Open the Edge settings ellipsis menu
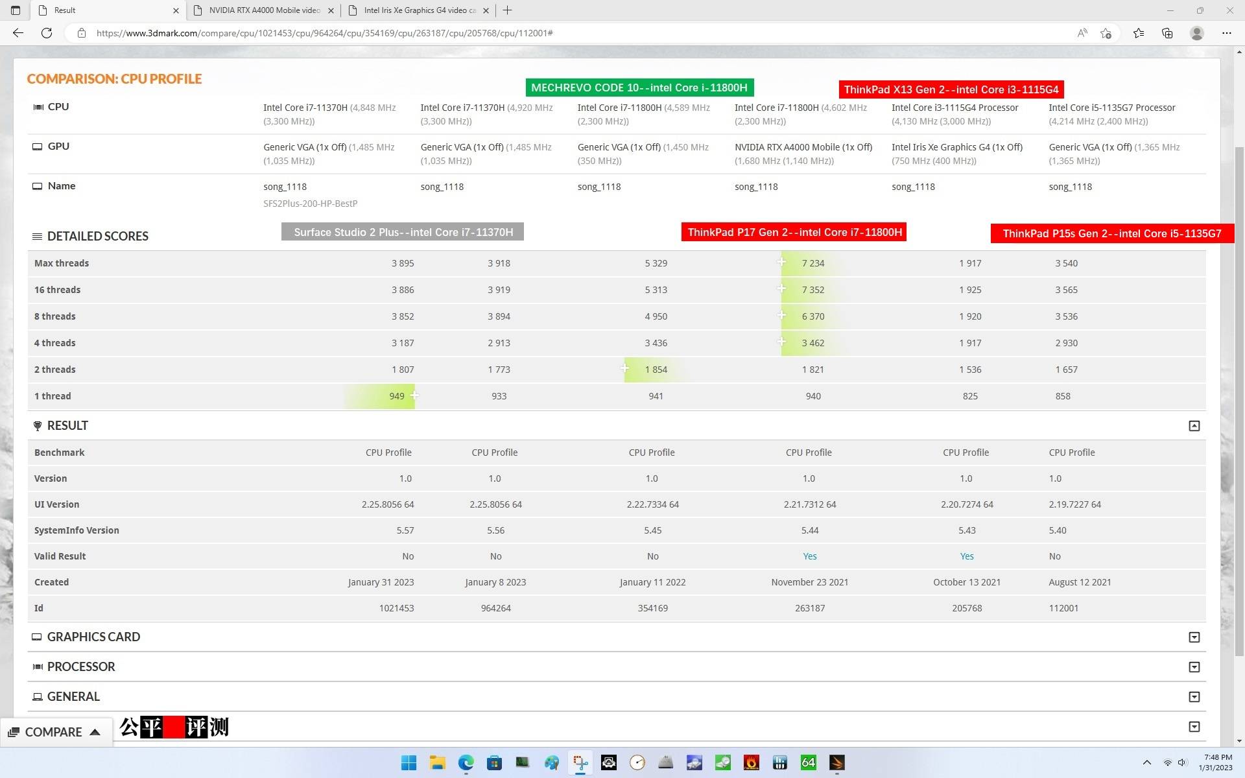1245x778 pixels. point(1226,33)
